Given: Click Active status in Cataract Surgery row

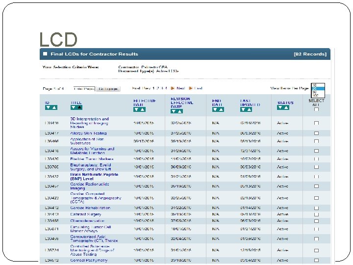Looking at the screenshot, I should click(282, 214).
